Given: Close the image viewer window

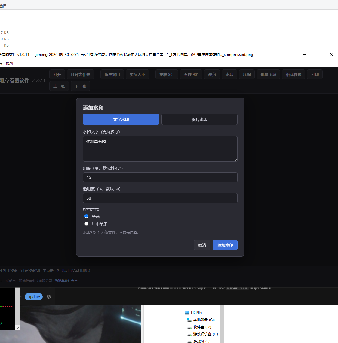Looking at the screenshot, I should 331,55.
